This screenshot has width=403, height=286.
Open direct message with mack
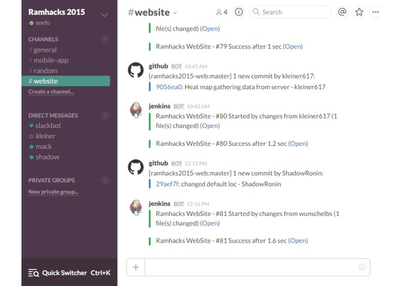[x=41, y=146]
